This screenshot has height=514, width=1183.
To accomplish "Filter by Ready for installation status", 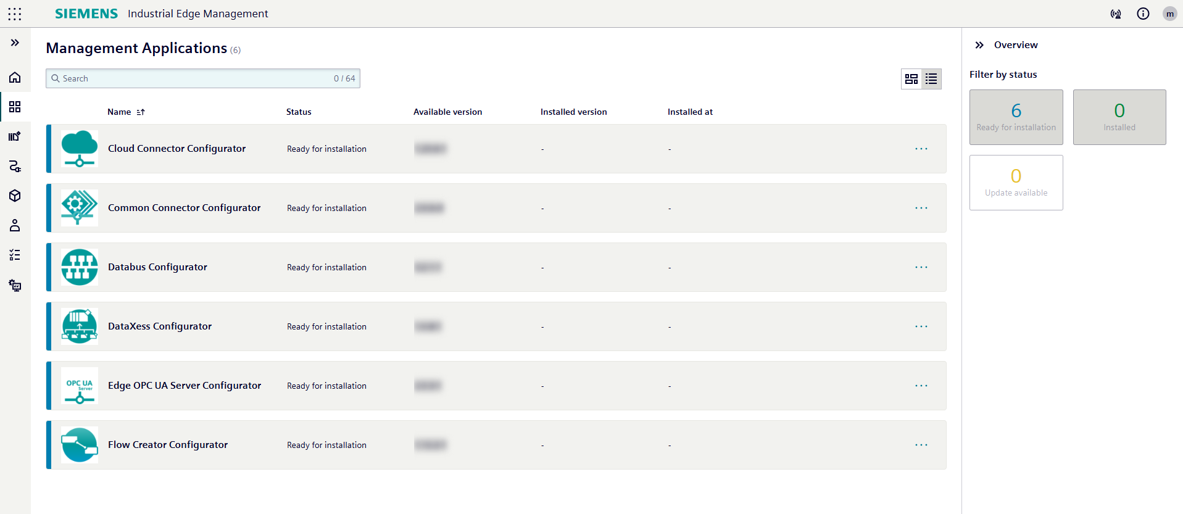I will pos(1016,117).
